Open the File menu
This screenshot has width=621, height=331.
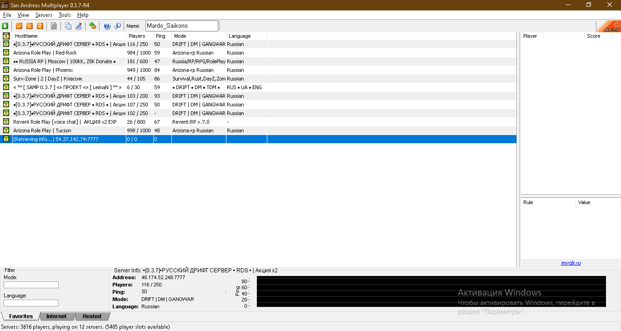[7, 15]
